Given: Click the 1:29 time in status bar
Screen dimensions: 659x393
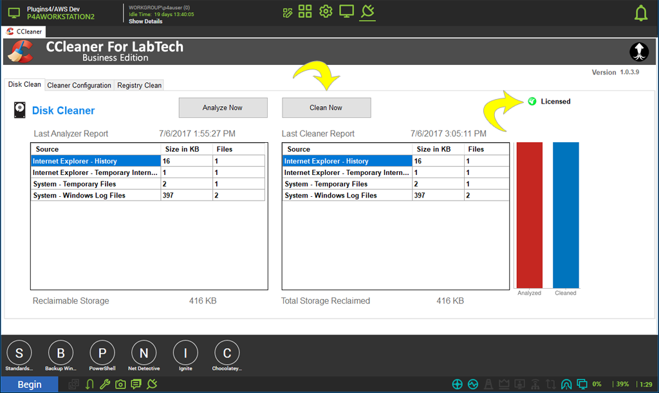Looking at the screenshot, I should (x=646, y=384).
